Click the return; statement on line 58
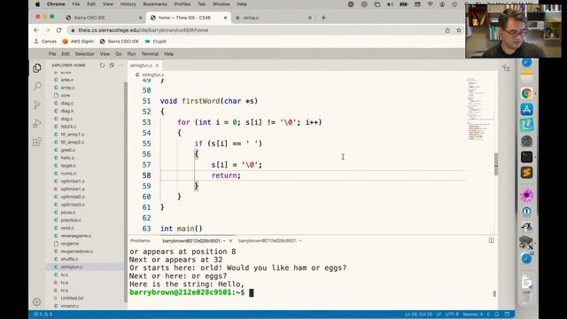The height and width of the screenshot is (319, 567). tap(226, 175)
